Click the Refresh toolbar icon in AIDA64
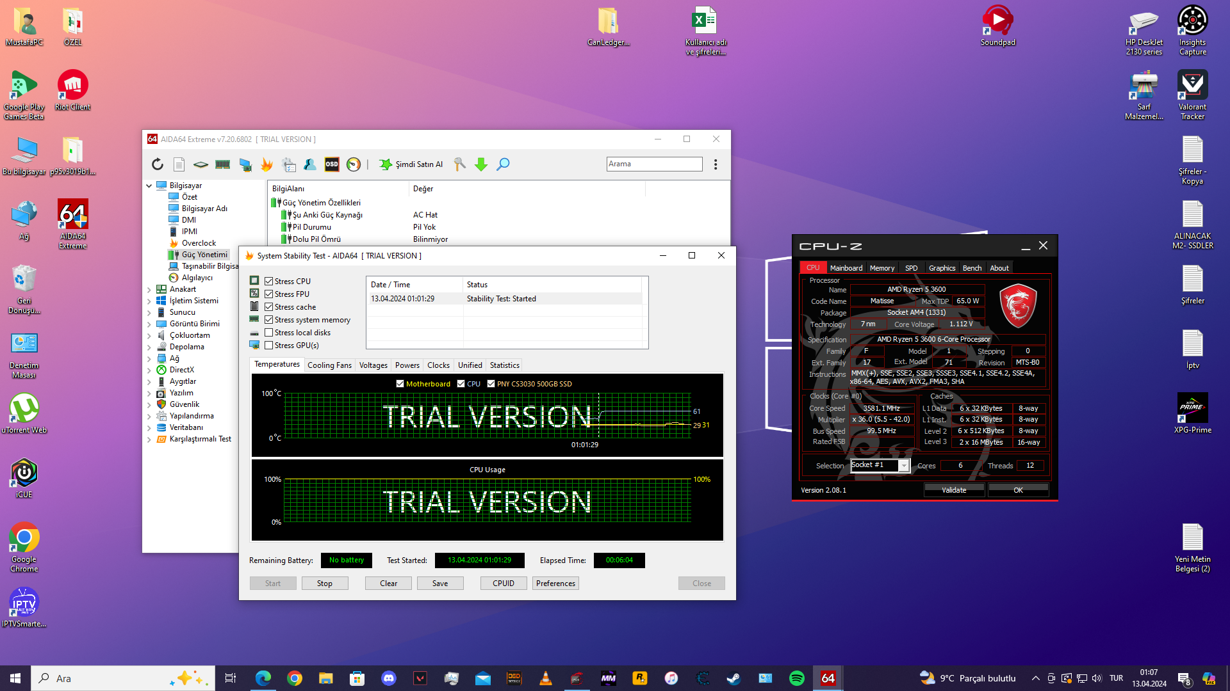This screenshot has width=1230, height=691. coord(158,164)
